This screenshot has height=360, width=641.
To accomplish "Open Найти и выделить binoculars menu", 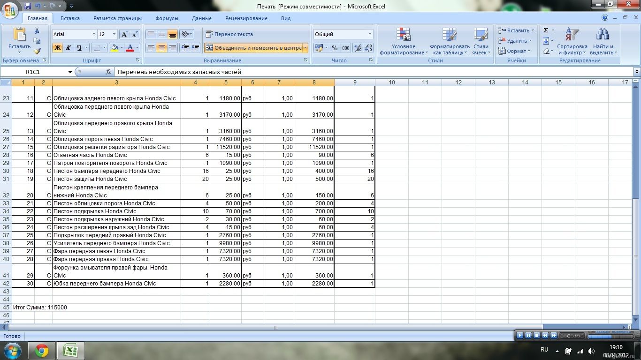I will pyautogui.click(x=603, y=41).
